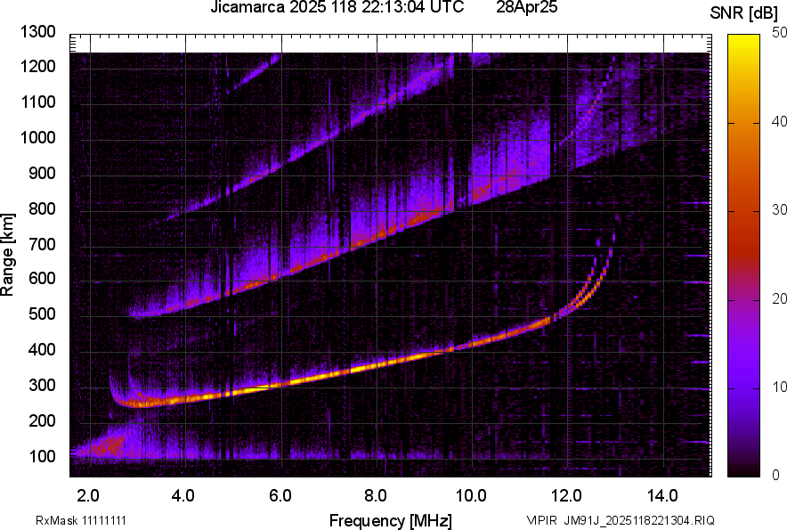This screenshot has width=787, height=530.
Task: Click the 10 label on the SNR colorbar
Action: click(x=780, y=387)
